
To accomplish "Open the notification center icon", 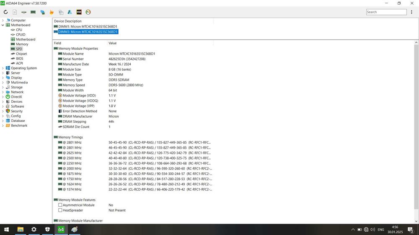I will 411,230.
